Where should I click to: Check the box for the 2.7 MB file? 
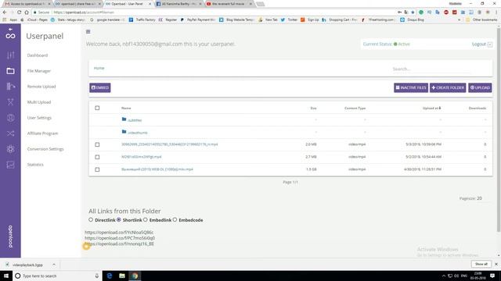click(x=97, y=157)
